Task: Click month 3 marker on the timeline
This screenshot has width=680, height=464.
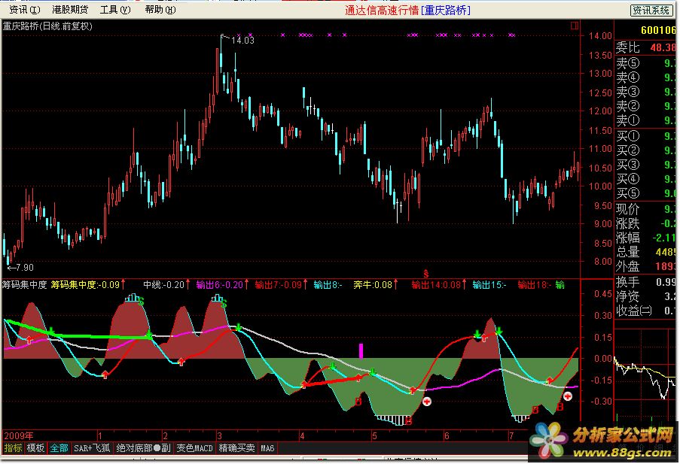Action: 219,436
